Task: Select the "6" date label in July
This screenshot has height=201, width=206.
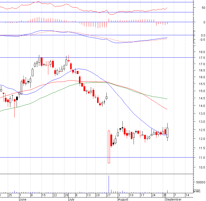Action: pos(77,195)
